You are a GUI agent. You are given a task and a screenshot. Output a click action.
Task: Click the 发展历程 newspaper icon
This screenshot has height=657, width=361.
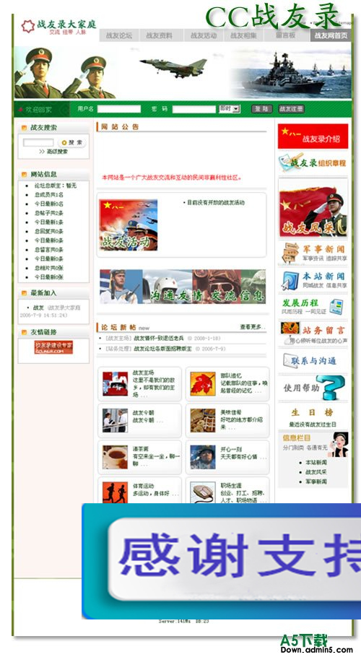336,307
